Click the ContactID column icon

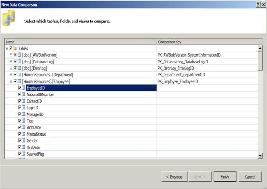pyautogui.click(x=23, y=101)
